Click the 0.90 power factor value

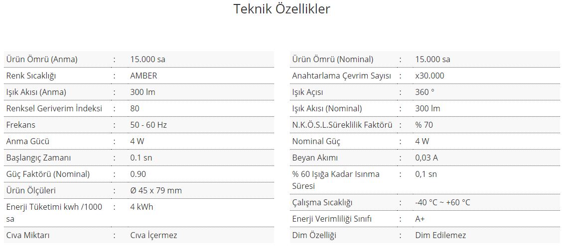coord(138,174)
